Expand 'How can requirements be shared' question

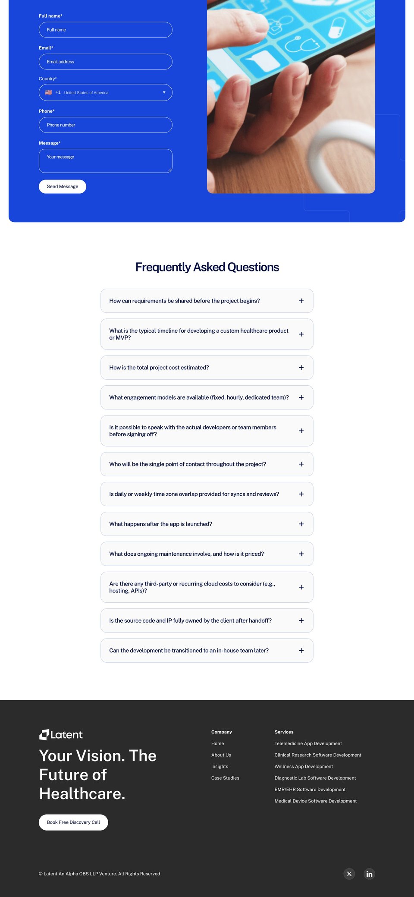point(207,301)
